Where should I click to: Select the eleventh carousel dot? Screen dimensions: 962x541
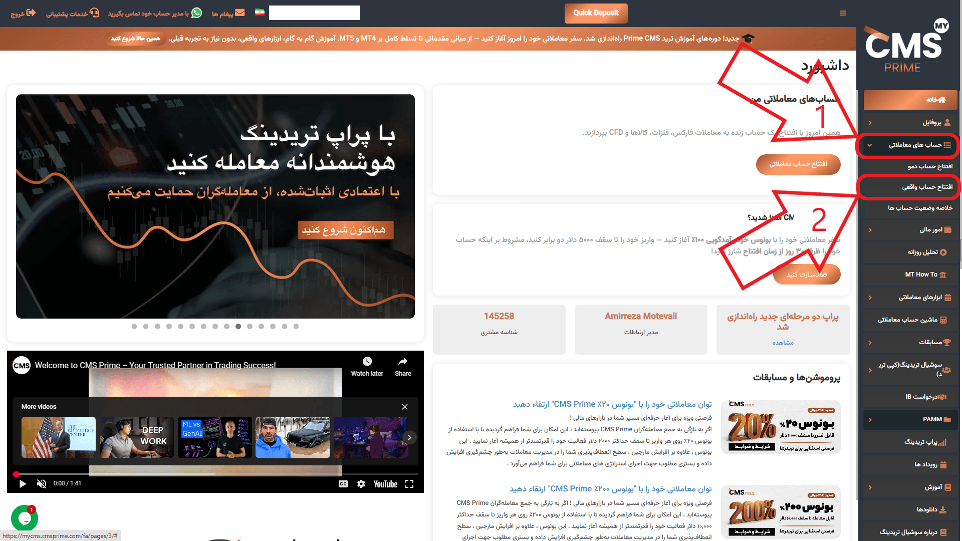click(x=250, y=327)
